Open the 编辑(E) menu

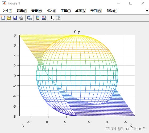(22, 11)
